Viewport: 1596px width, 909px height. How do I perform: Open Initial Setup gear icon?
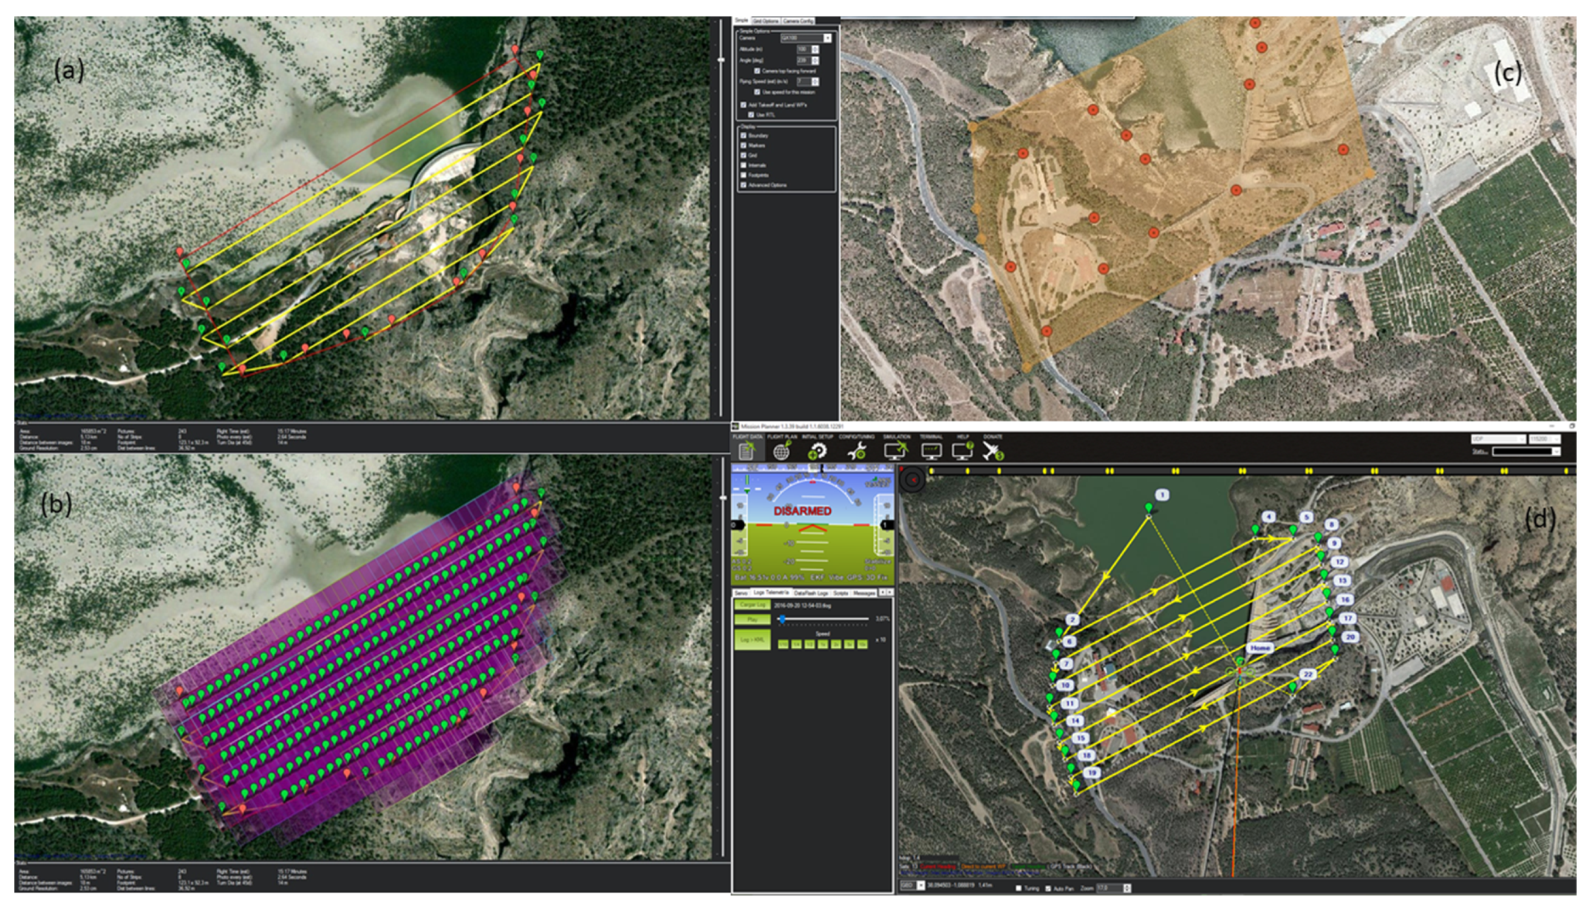(817, 451)
